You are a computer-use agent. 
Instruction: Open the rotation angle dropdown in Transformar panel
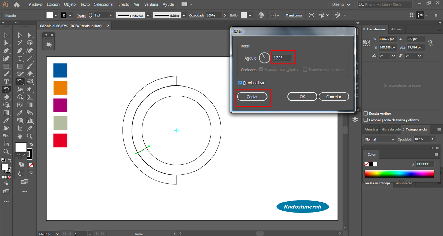394,56
